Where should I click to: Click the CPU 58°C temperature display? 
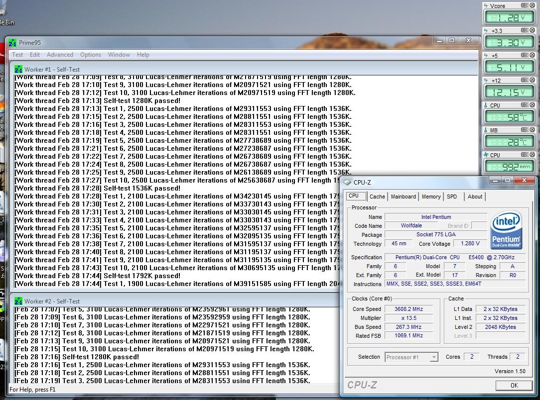tap(509, 117)
